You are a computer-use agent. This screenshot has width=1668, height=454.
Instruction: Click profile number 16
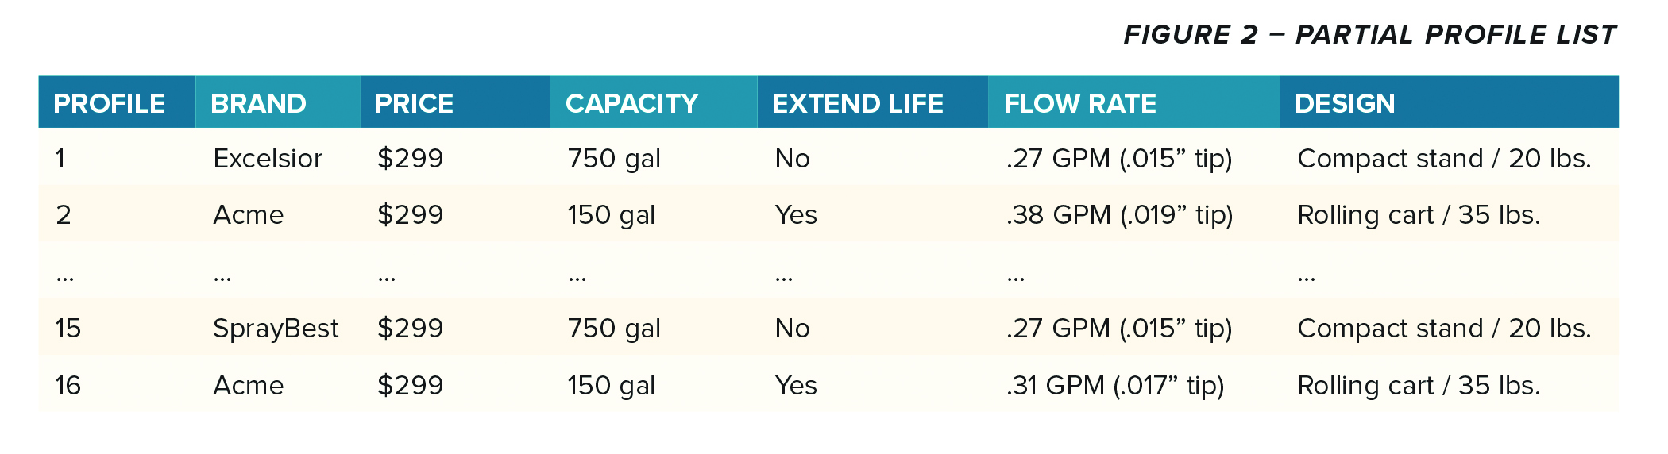coord(68,386)
